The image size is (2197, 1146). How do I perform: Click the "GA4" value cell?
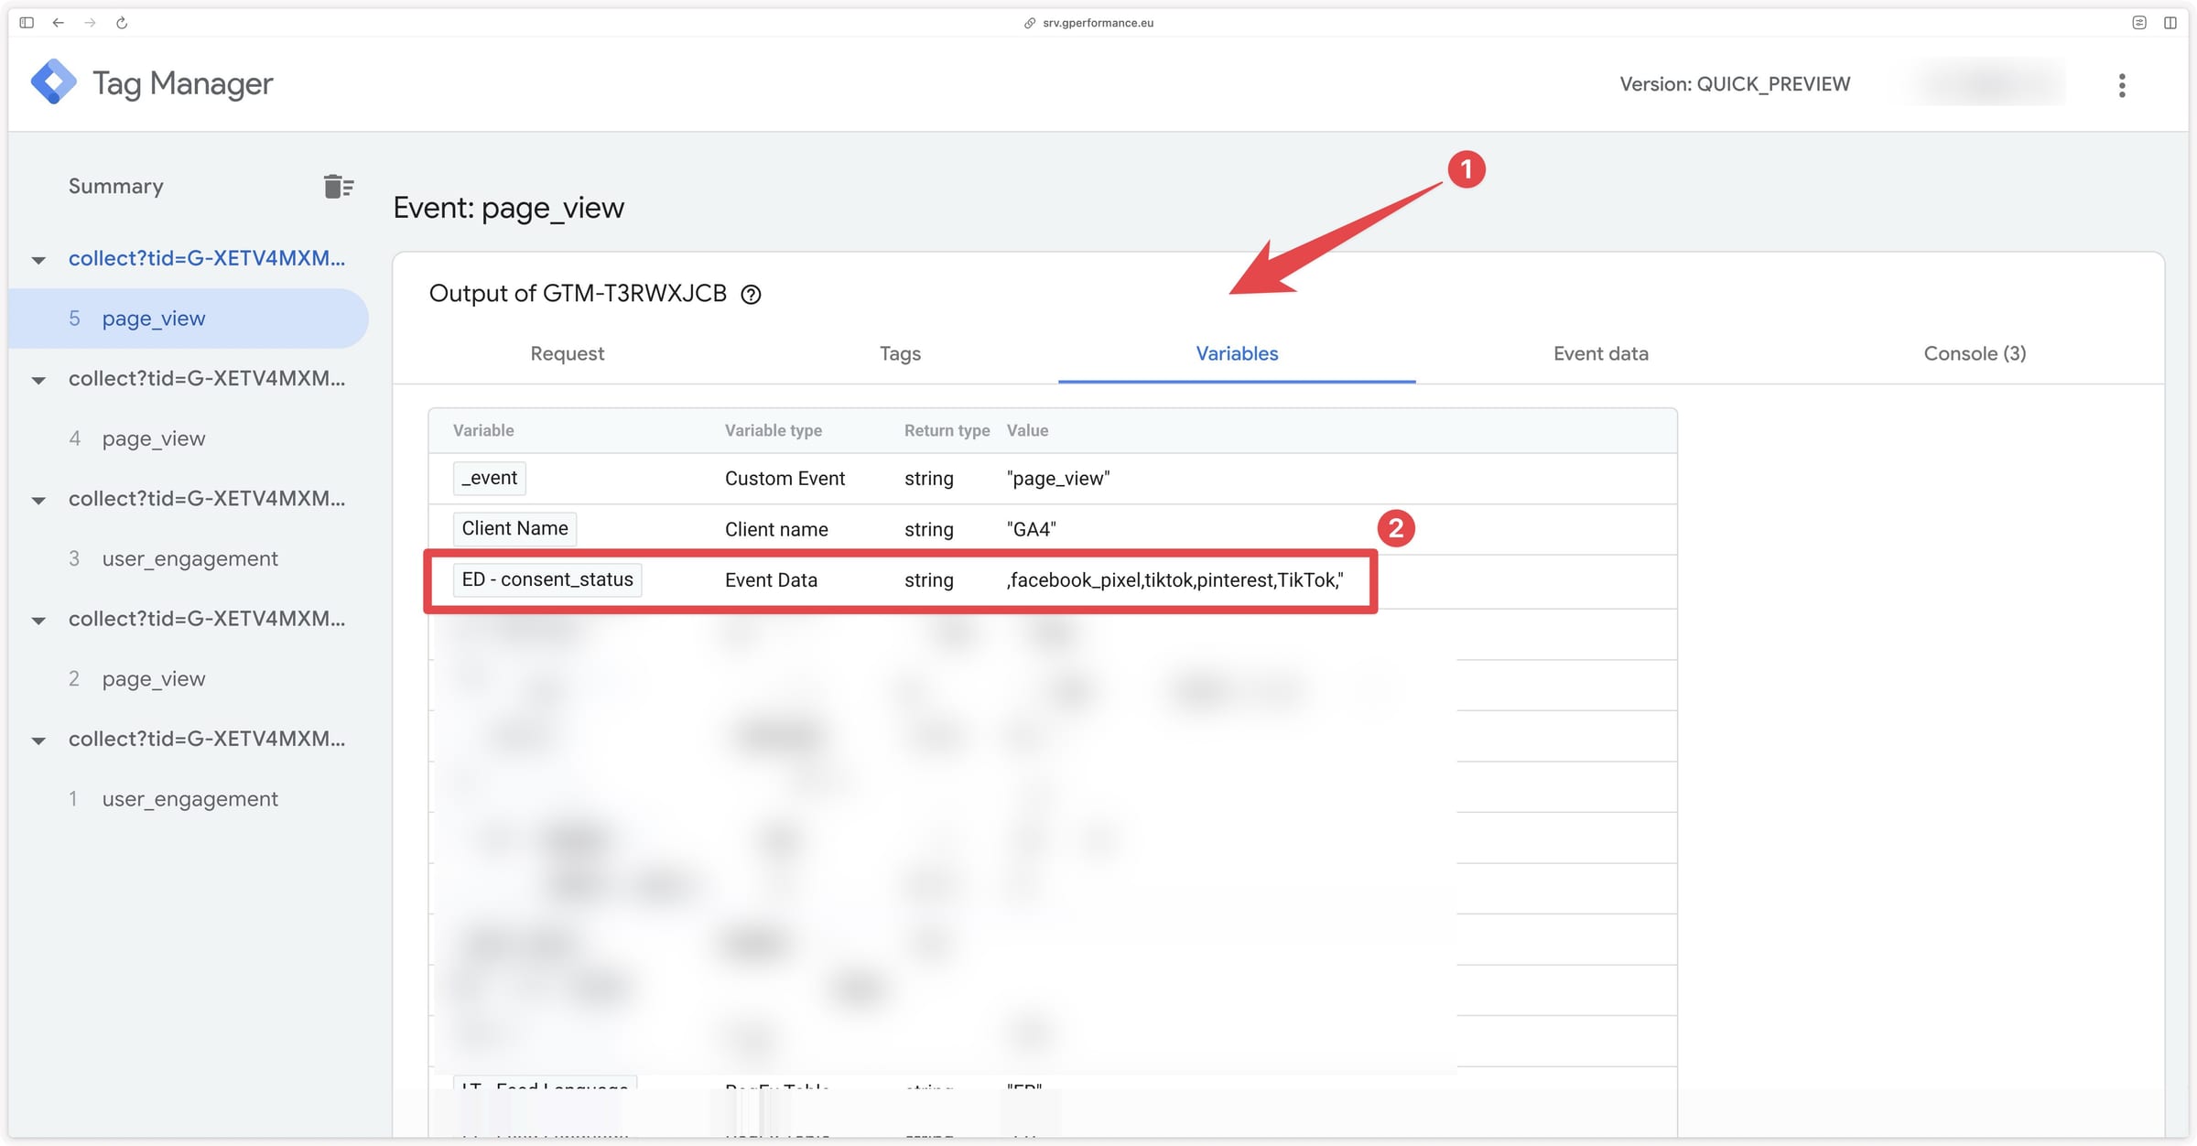[1032, 530]
